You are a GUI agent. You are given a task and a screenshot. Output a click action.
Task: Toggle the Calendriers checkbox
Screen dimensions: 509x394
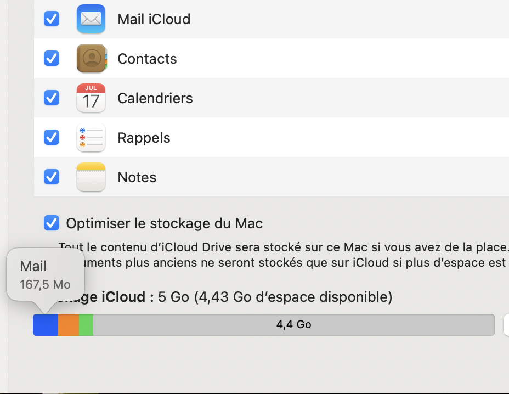tap(52, 98)
